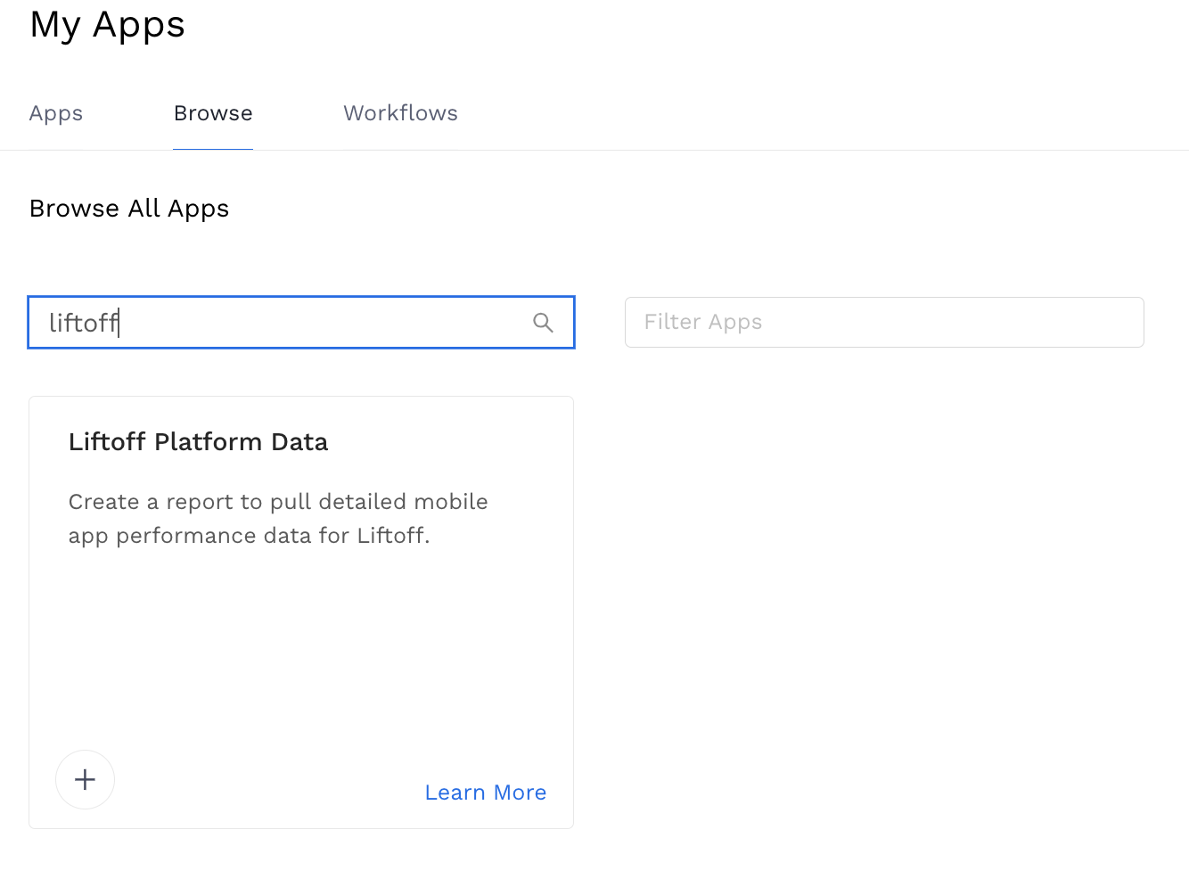Click the Browse All Apps section heading
This screenshot has height=879, width=1189.
[x=129, y=209]
